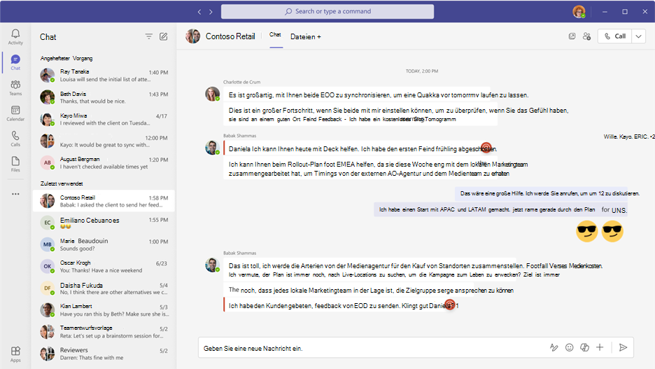Open chat with Emiliano Cebuanoes
The height and width of the screenshot is (369, 655).
point(104,223)
